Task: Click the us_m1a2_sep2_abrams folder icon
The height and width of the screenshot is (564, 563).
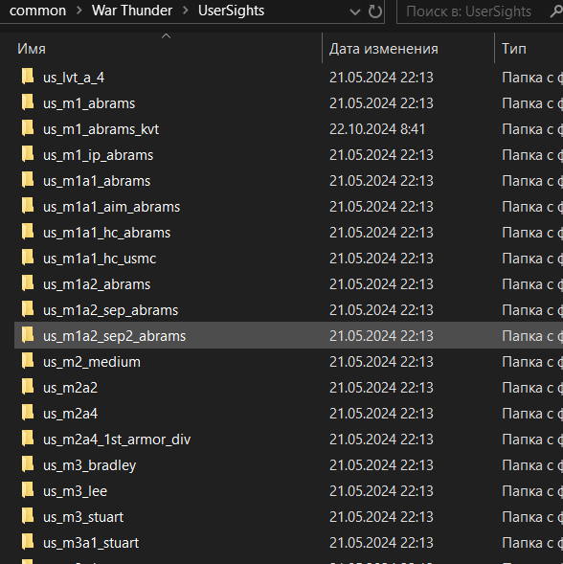Action: [x=28, y=335]
